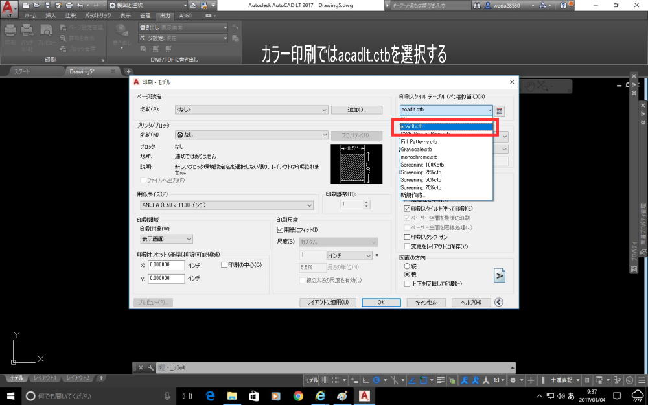Click the Help (ヘルプ) button in plot dialog
The image size is (648, 405).
coord(471,302)
